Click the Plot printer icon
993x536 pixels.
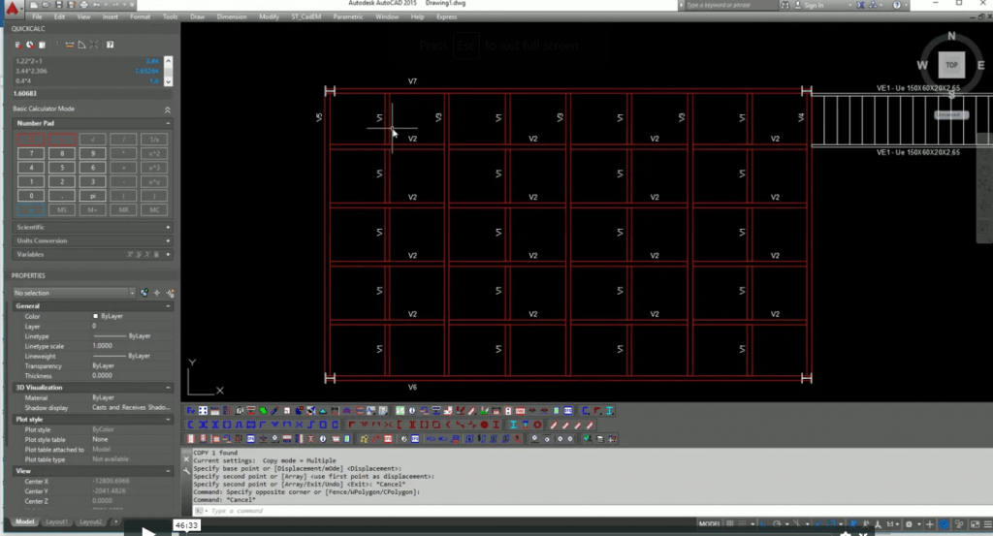83,5
